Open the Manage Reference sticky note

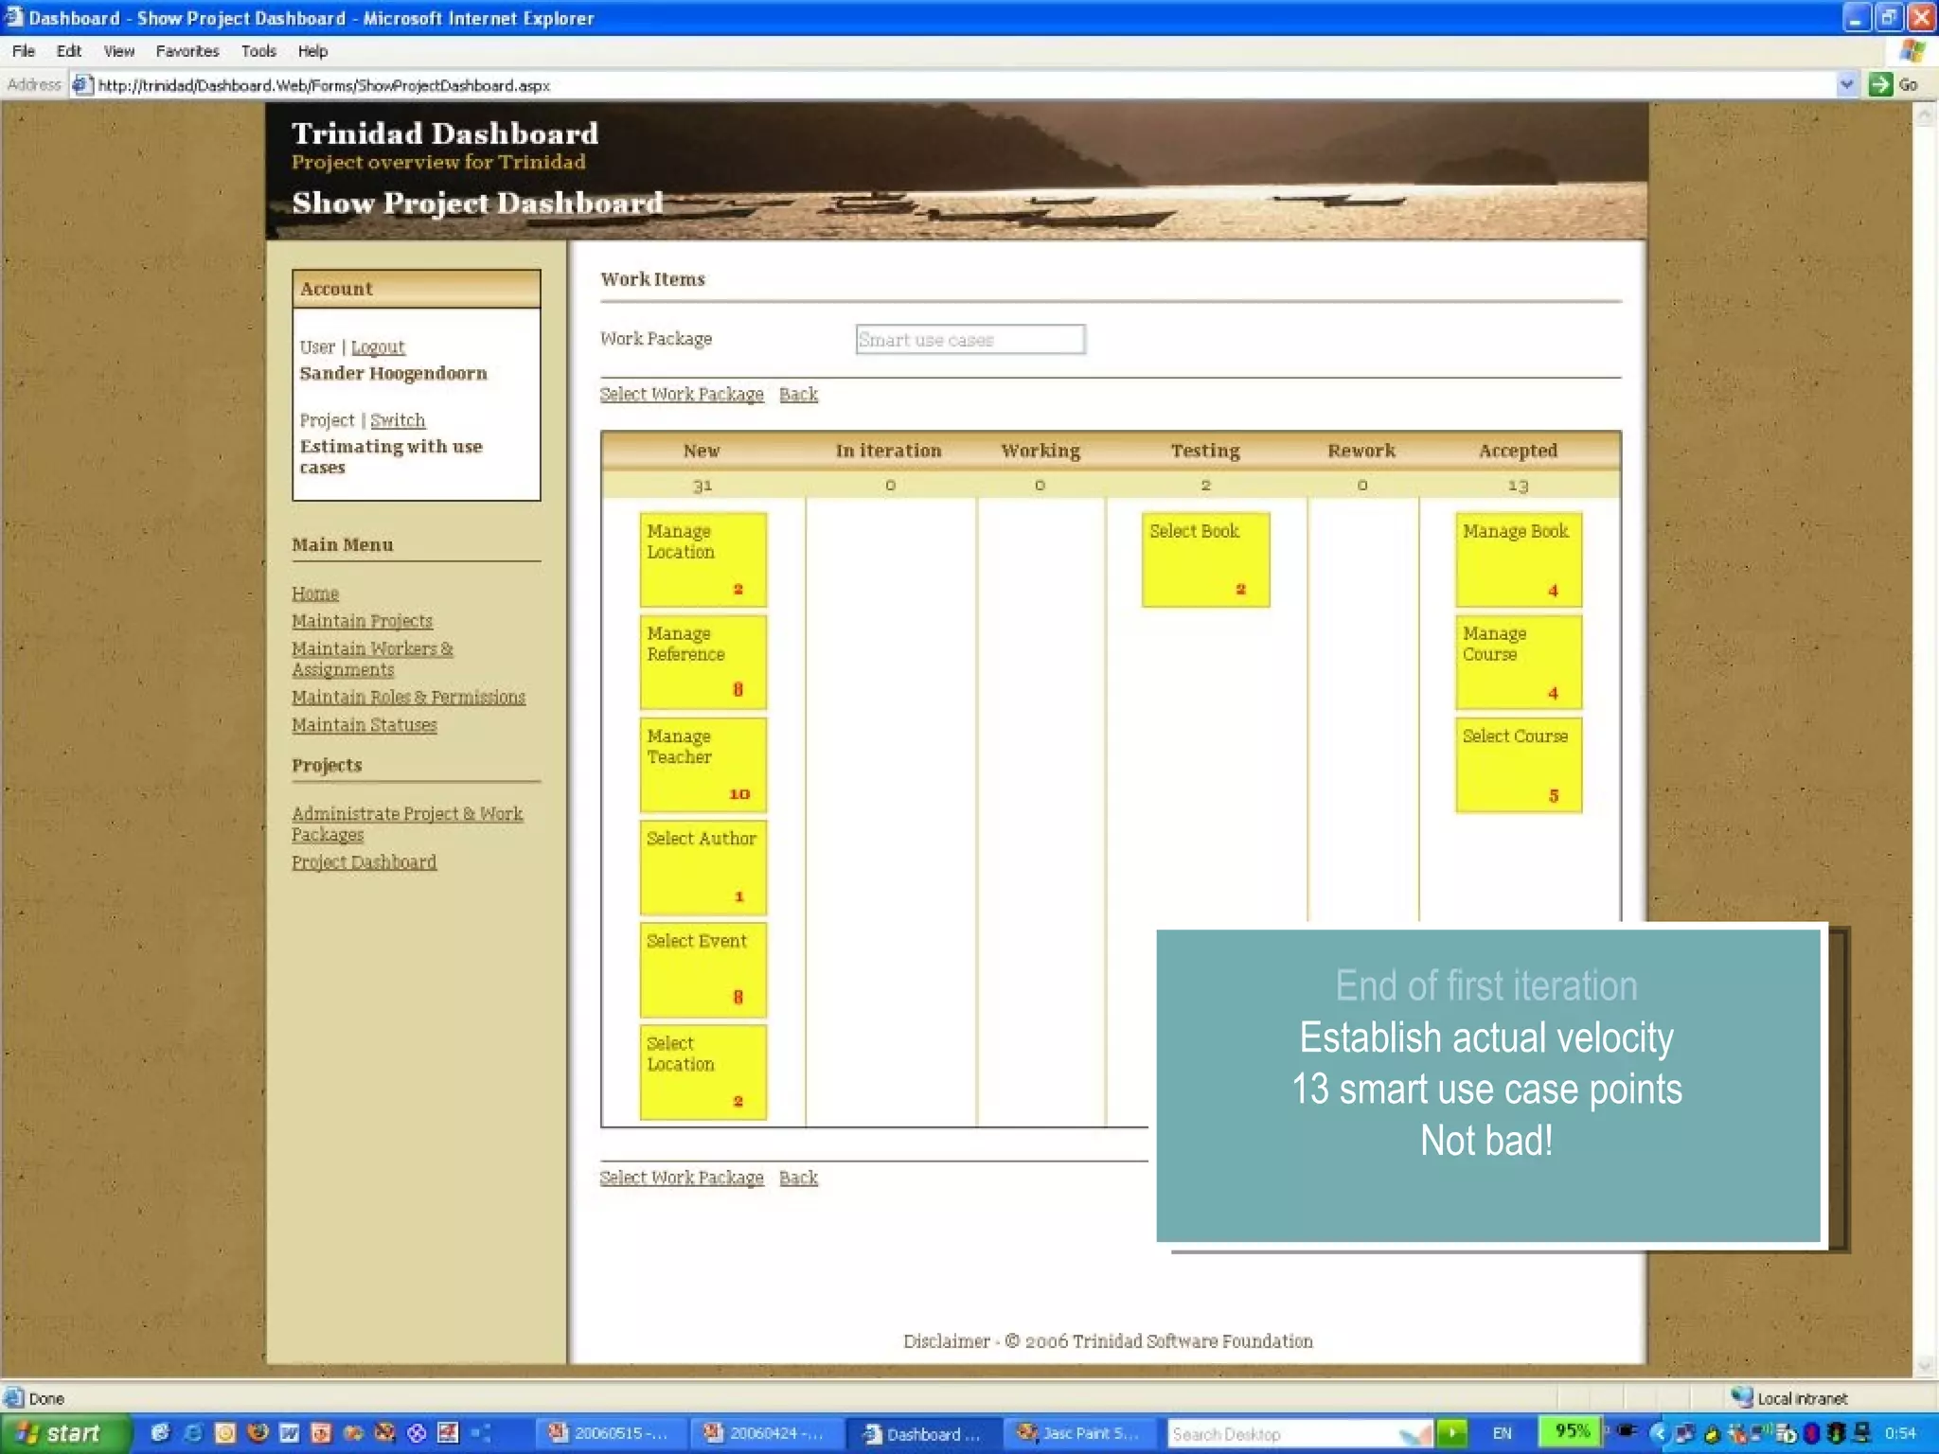(703, 662)
